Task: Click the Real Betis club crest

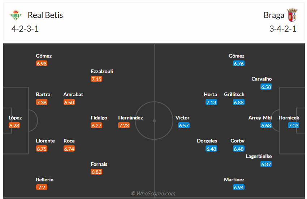Action: (16, 15)
